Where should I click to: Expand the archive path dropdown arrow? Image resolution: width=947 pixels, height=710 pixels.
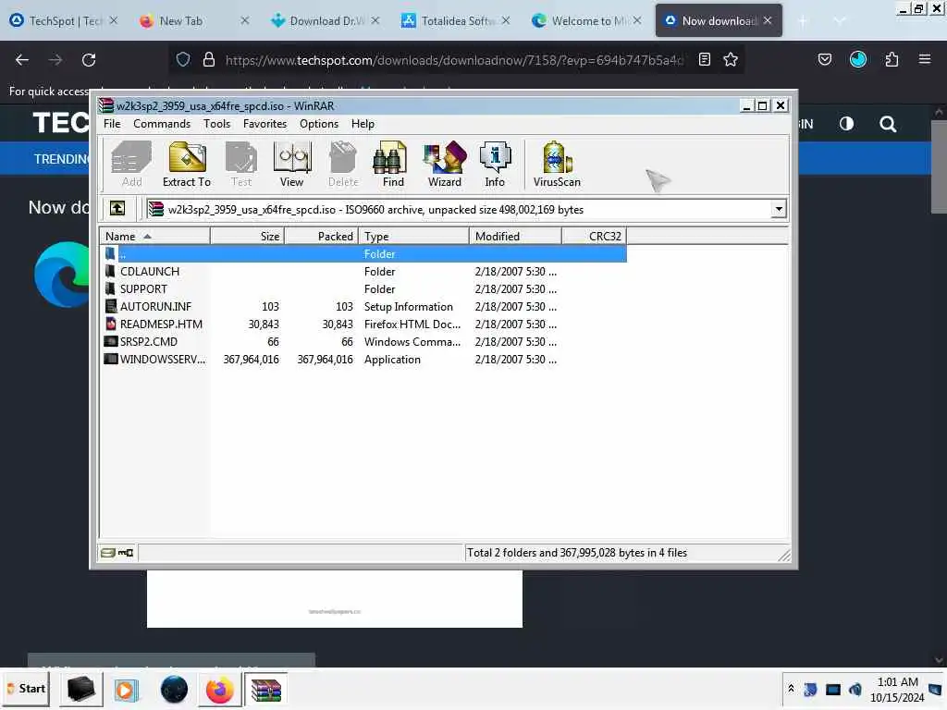pos(779,210)
